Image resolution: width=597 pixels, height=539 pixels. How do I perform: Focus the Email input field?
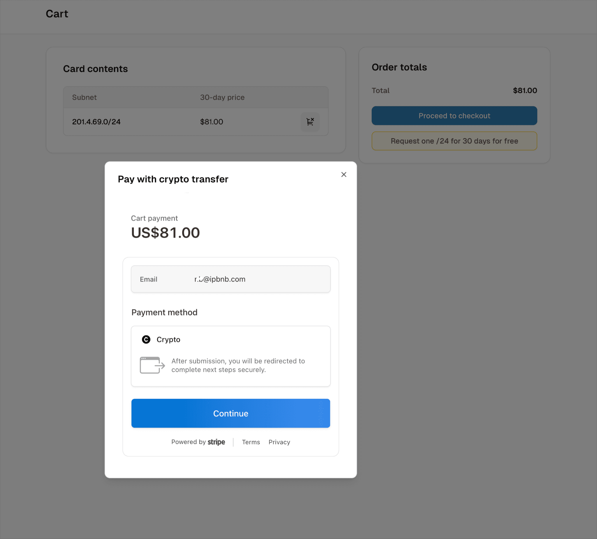[231, 279]
